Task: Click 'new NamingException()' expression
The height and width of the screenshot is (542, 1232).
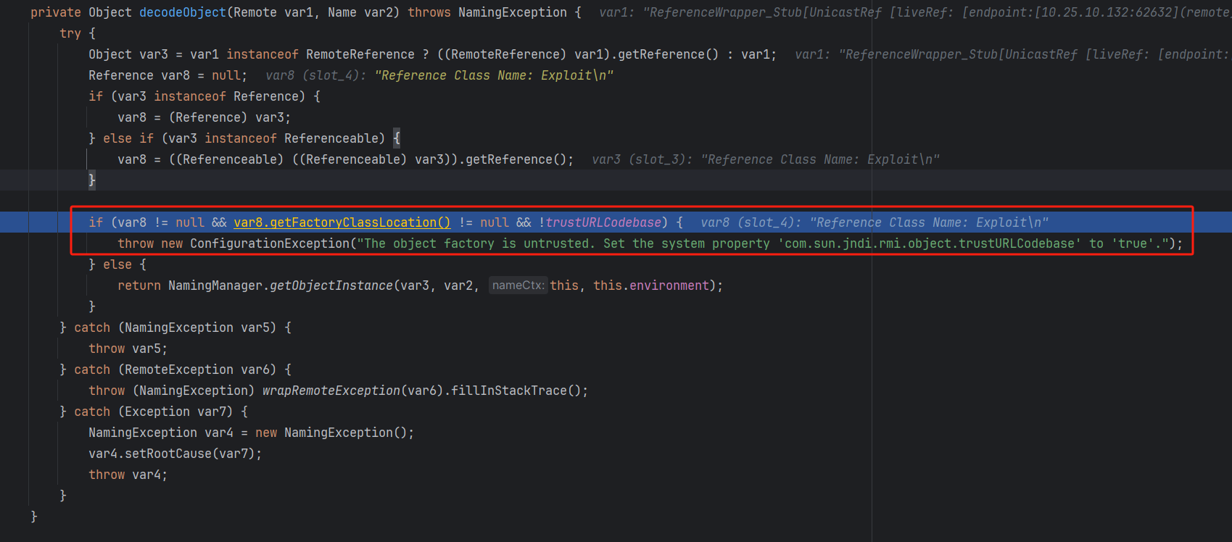Action: 331,433
